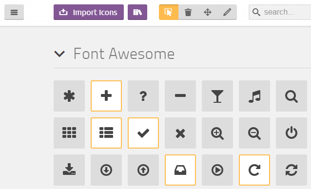Select the asterisk icon
The width and height of the screenshot is (311, 189).
tap(69, 96)
